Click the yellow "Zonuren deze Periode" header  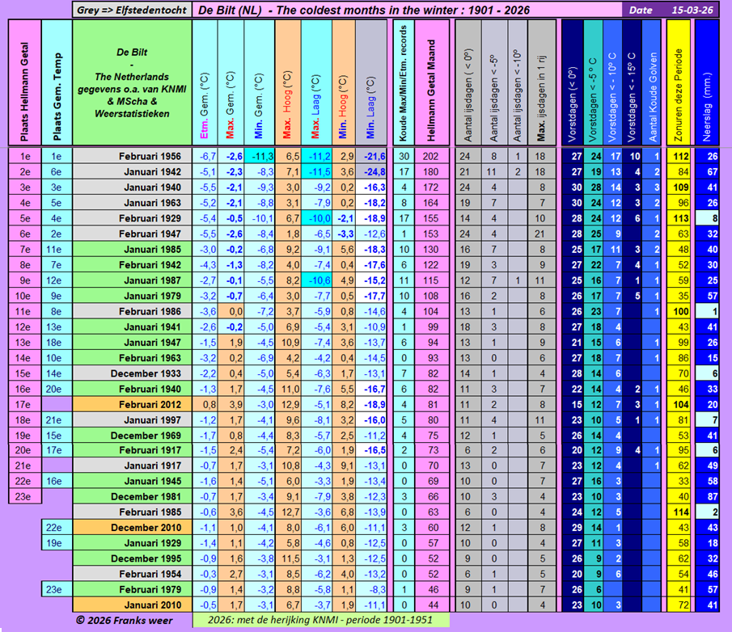click(678, 82)
